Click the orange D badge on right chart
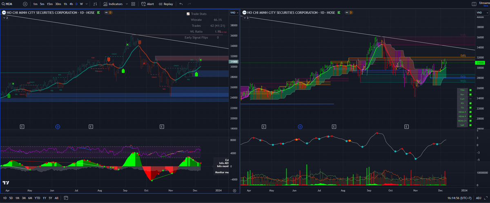Screen dimensions: 490x203 point(350,13)
